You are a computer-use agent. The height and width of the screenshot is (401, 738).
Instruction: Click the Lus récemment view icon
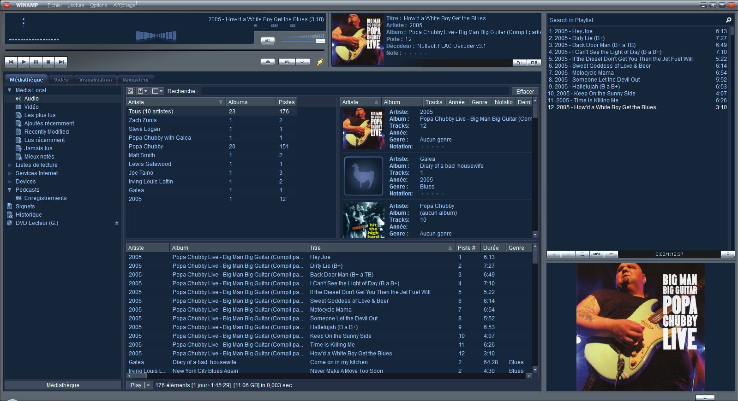(x=18, y=140)
